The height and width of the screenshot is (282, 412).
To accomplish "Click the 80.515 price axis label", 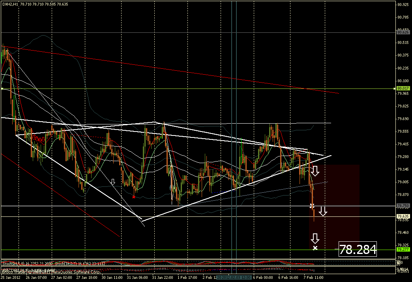I will (403, 42).
